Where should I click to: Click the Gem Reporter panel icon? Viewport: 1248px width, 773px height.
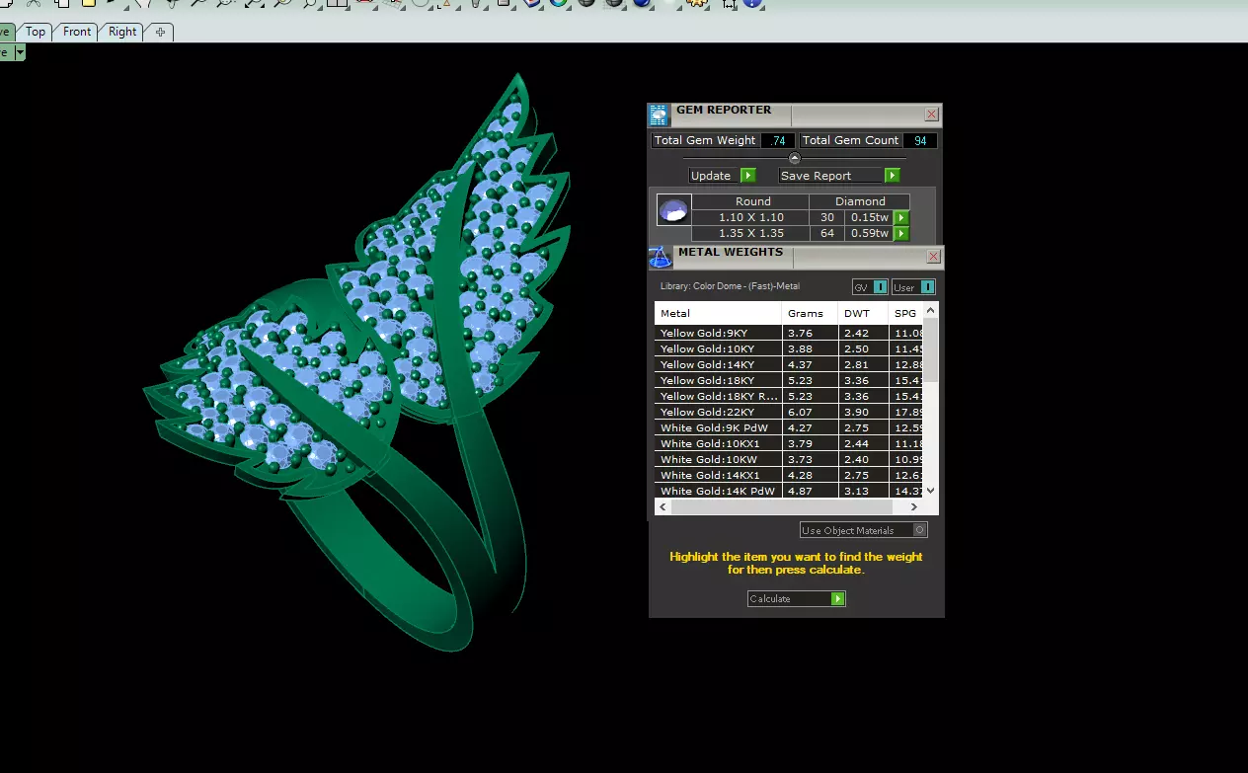(x=659, y=116)
